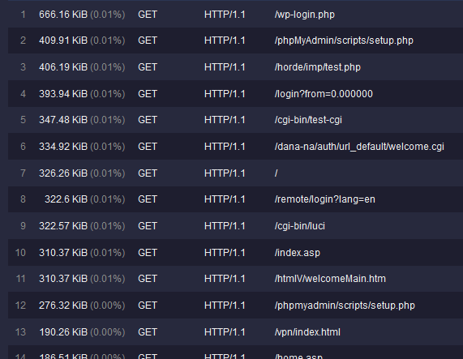Select GET method in the /vpn/index.html row
Image resolution: width=463 pixels, height=359 pixels.
[148, 332]
